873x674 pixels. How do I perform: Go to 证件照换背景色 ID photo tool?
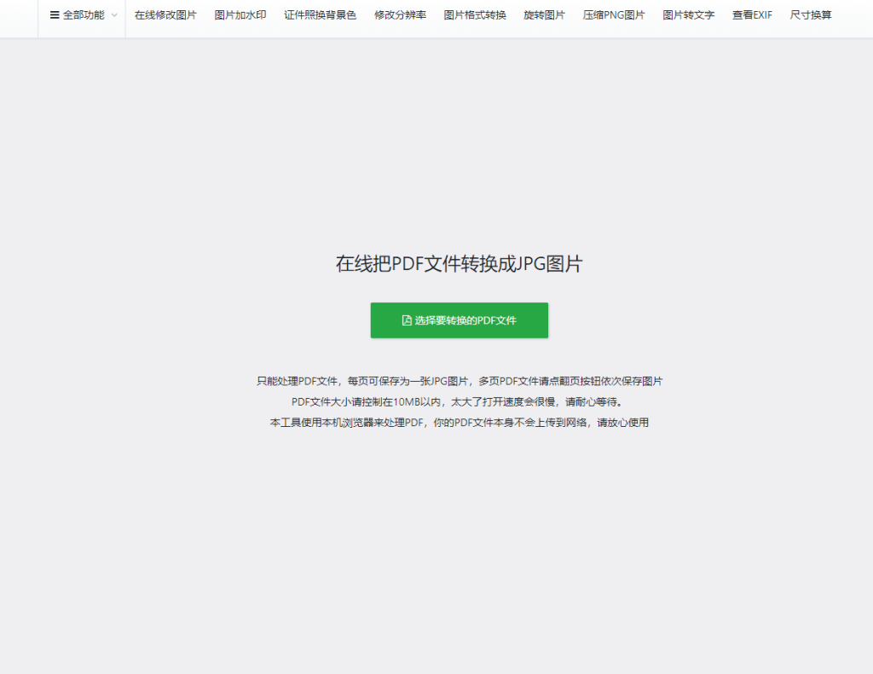[321, 14]
